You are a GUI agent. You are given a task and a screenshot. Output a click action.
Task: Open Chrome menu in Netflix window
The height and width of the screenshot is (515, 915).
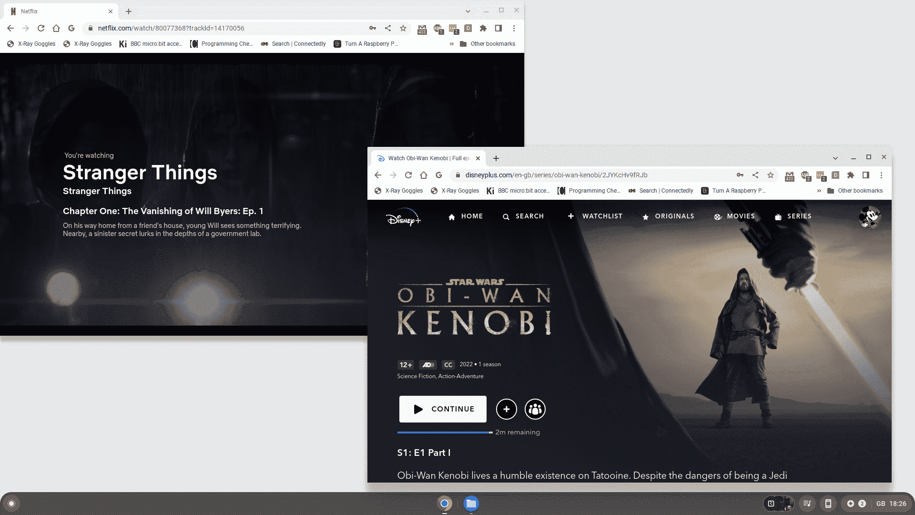[x=514, y=28]
